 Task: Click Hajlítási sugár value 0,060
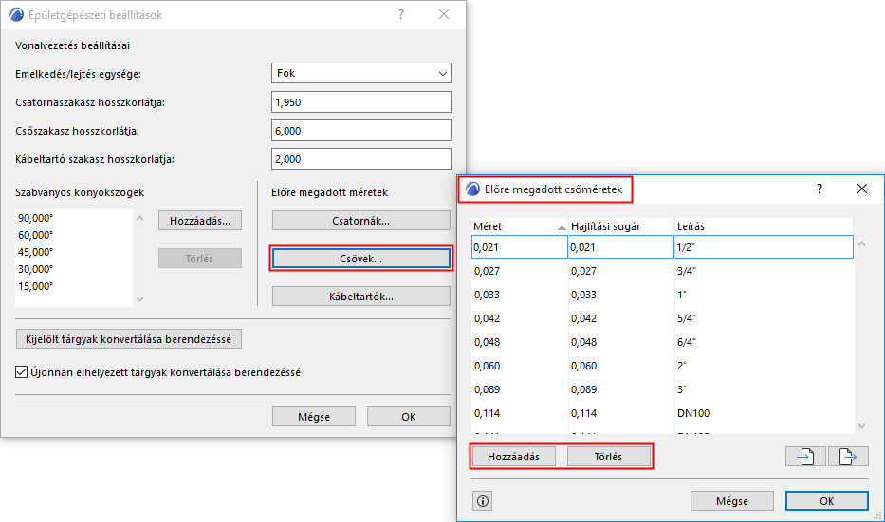coord(583,366)
